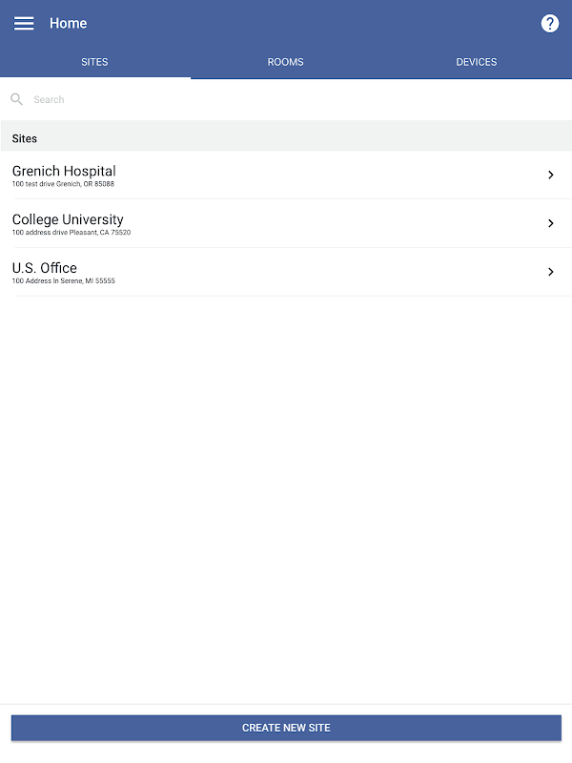
Task: Expand Grenich Hospital using its chevron arrow
Action: coord(551,175)
